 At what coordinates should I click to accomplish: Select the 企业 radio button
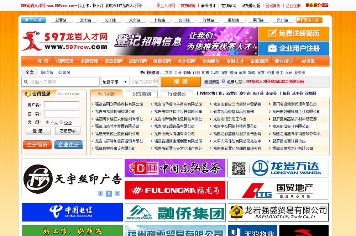click(x=61, y=122)
